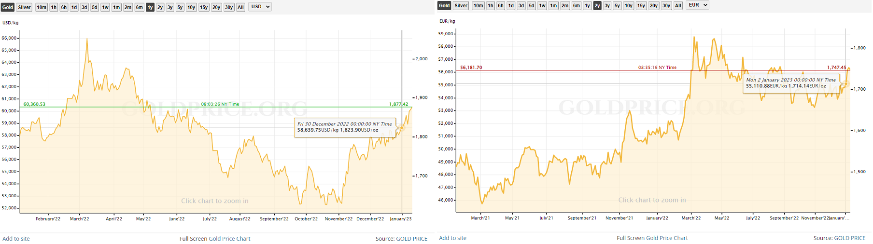Set EUR chart range to 3d
This screenshot has width=873, height=244.
click(x=521, y=5)
